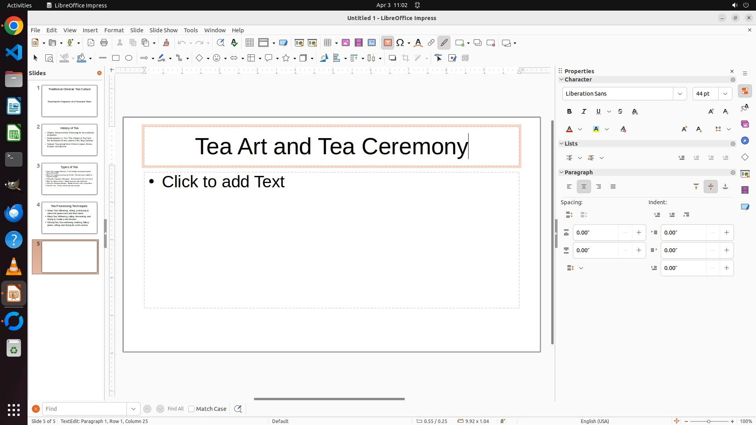Collapse the Paragraph section
The height and width of the screenshot is (425, 756).
point(561,172)
